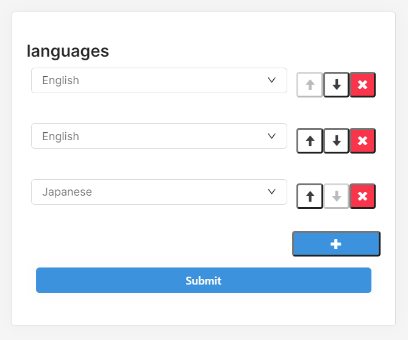This screenshot has height=340, width=408.
Task: Click the chevron in the first dropdown
Action: pyautogui.click(x=272, y=80)
